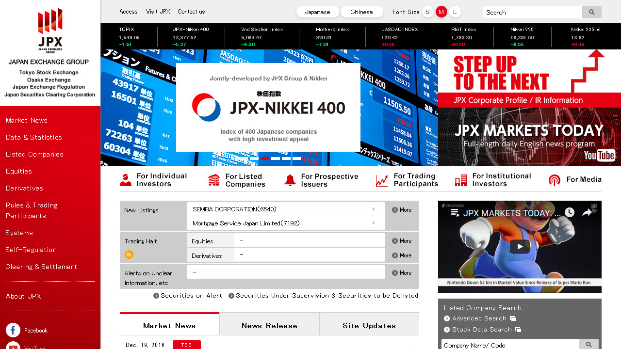Switch language to Chinese

361,12
